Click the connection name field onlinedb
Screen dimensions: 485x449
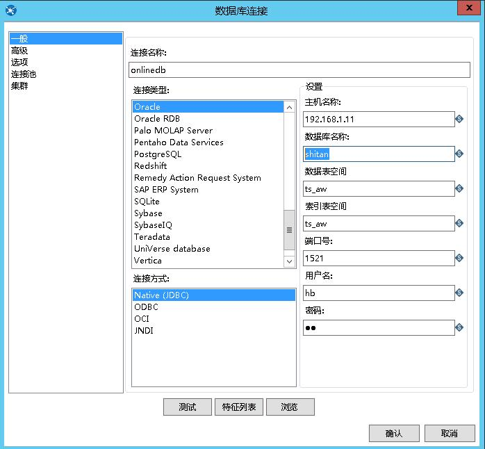(299, 70)
